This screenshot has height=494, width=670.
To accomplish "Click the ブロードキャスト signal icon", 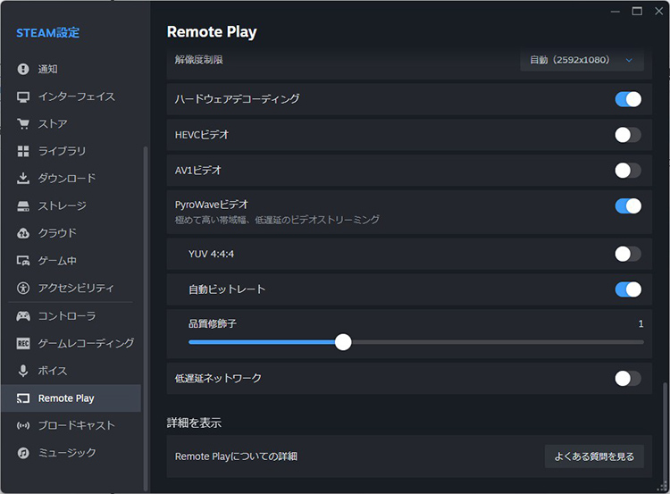I will click(23, 425).
